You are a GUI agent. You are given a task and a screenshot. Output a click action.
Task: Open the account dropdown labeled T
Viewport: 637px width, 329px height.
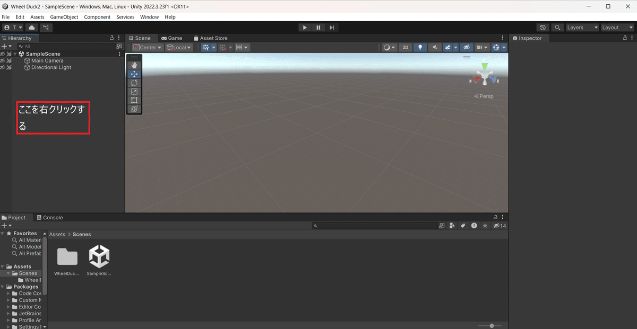[13, 28]
